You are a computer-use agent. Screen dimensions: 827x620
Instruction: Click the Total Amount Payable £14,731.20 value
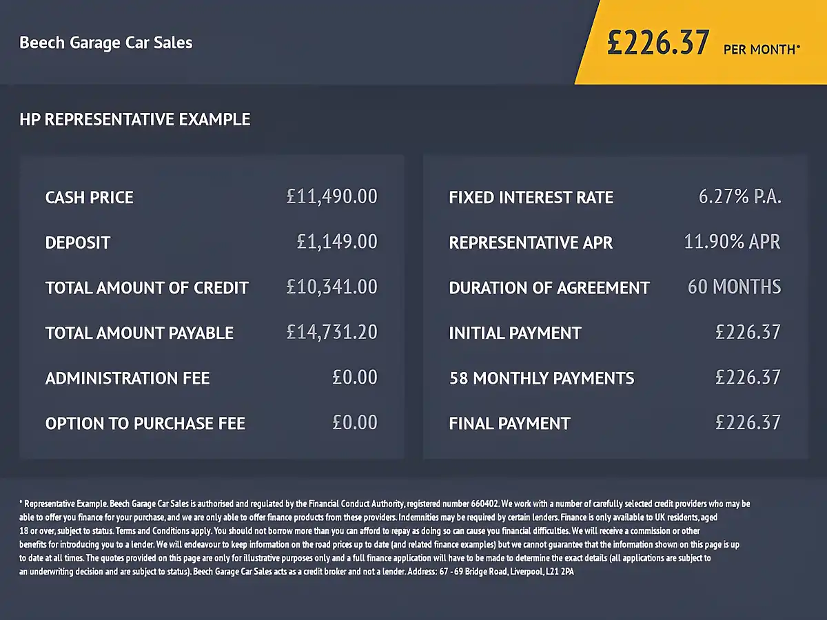[x=332, y=333]
